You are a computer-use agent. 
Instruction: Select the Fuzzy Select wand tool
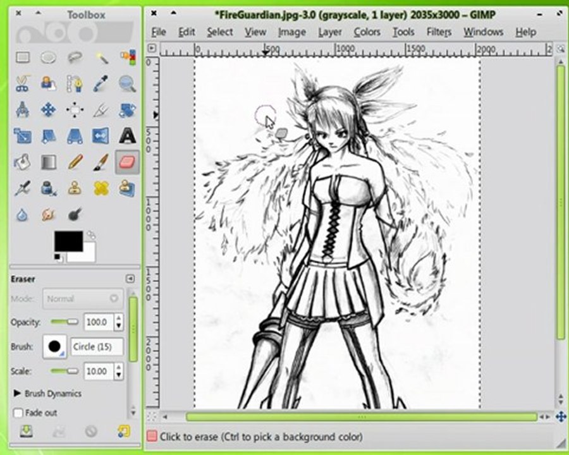(101, 58)
